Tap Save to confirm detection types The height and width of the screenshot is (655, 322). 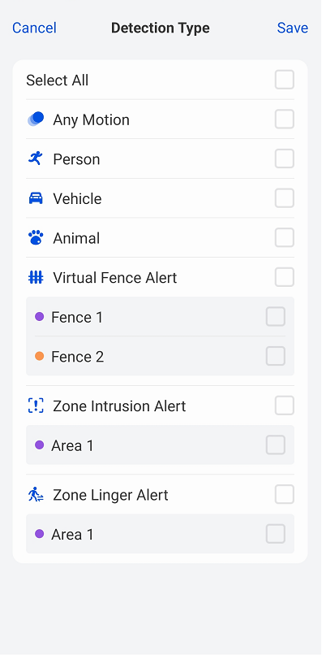click(x=292, y=28)
